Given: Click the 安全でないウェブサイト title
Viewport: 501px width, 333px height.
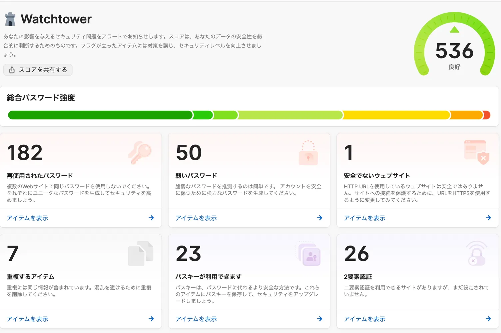Looking at the screenshot, I should (377, 176).
